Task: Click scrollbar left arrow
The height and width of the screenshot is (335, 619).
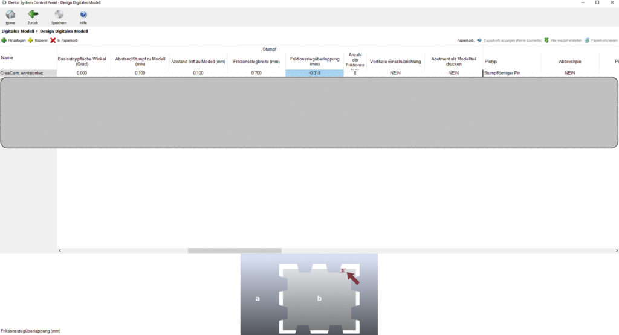Action: pyautogui.click(x=60, y=250)
